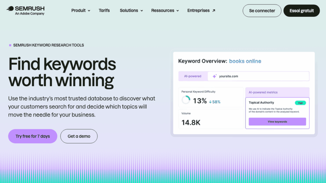Viewport: 326px width, 183px height.
Task: Start the Essai gratuit trial
Action: click(301, 10)
